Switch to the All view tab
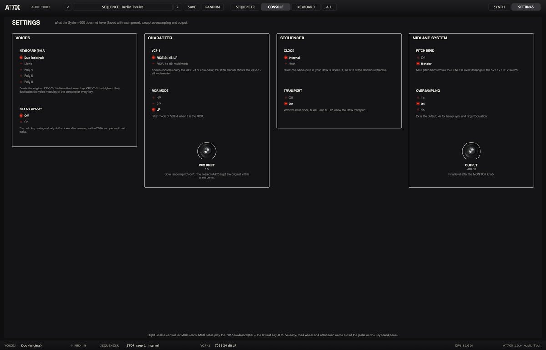546x350 pixels. (x=329, y=7)
